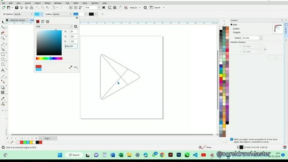
Task: Undo the last action
Action: click(x=54, y=8)
